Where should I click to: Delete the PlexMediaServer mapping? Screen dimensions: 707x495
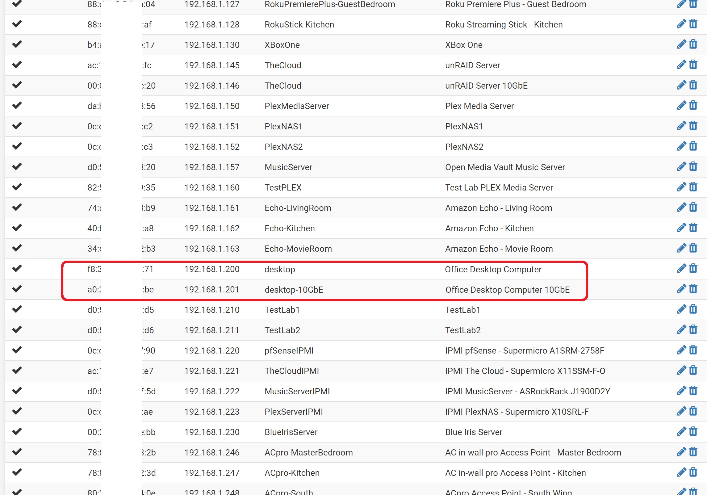point(693,106)
